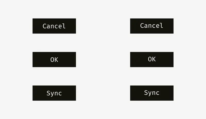206x119 pixels.
Task: Dismiss using the left-hand Cancel button
Action: pos(54,26)
